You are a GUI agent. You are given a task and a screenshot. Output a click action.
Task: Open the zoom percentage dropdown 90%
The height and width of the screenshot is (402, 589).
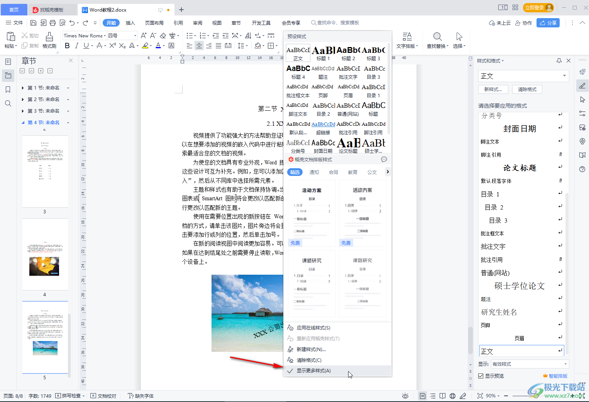click(x=493, y=396)
